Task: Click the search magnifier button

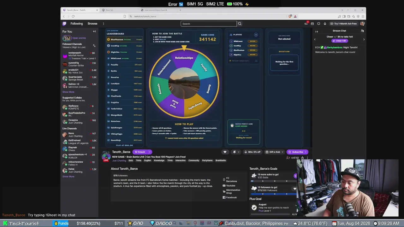Action: 240,24
